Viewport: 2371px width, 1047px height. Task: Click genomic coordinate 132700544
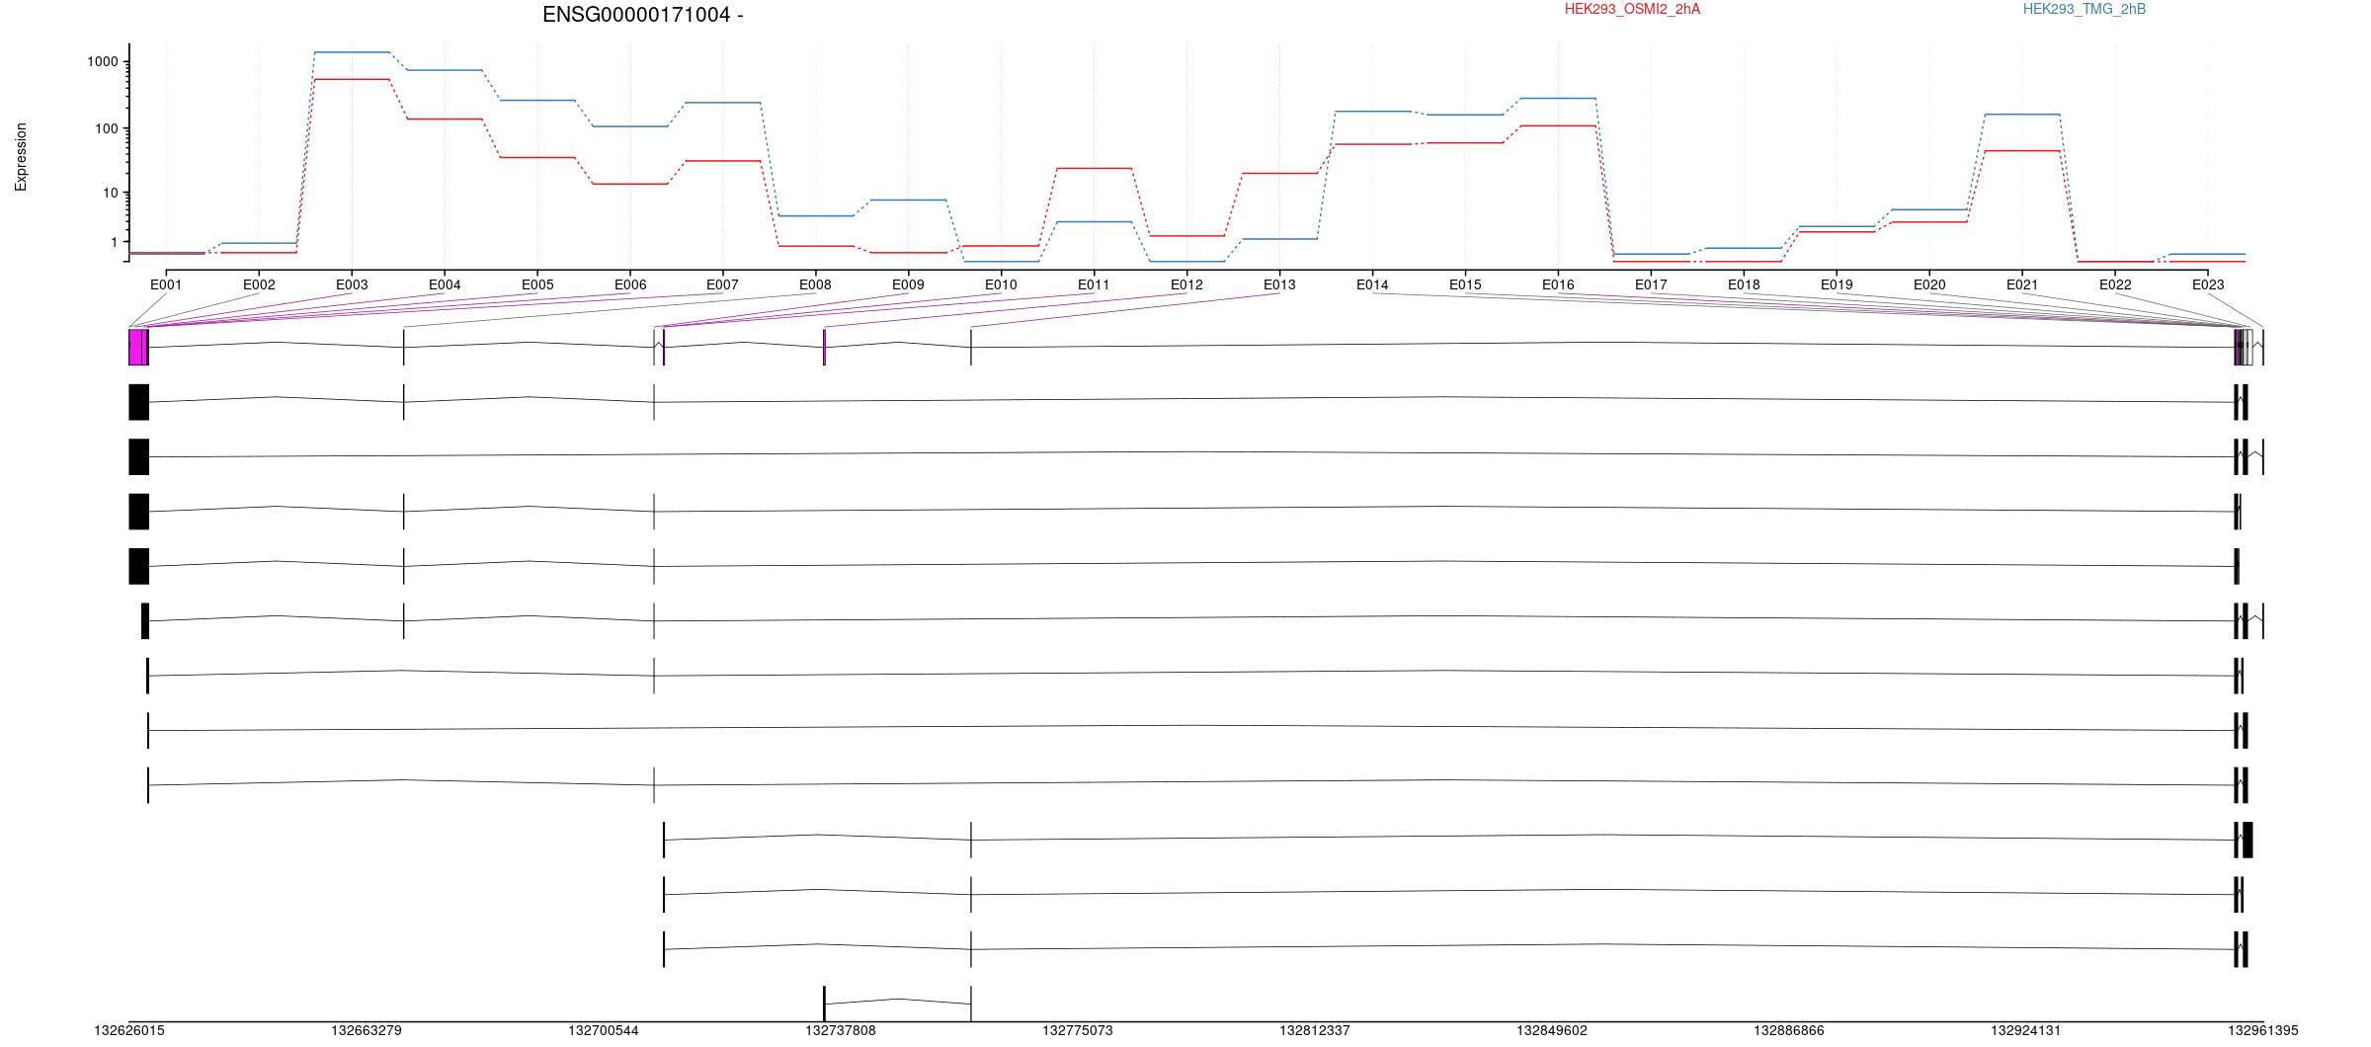(x=604, y=1031)
